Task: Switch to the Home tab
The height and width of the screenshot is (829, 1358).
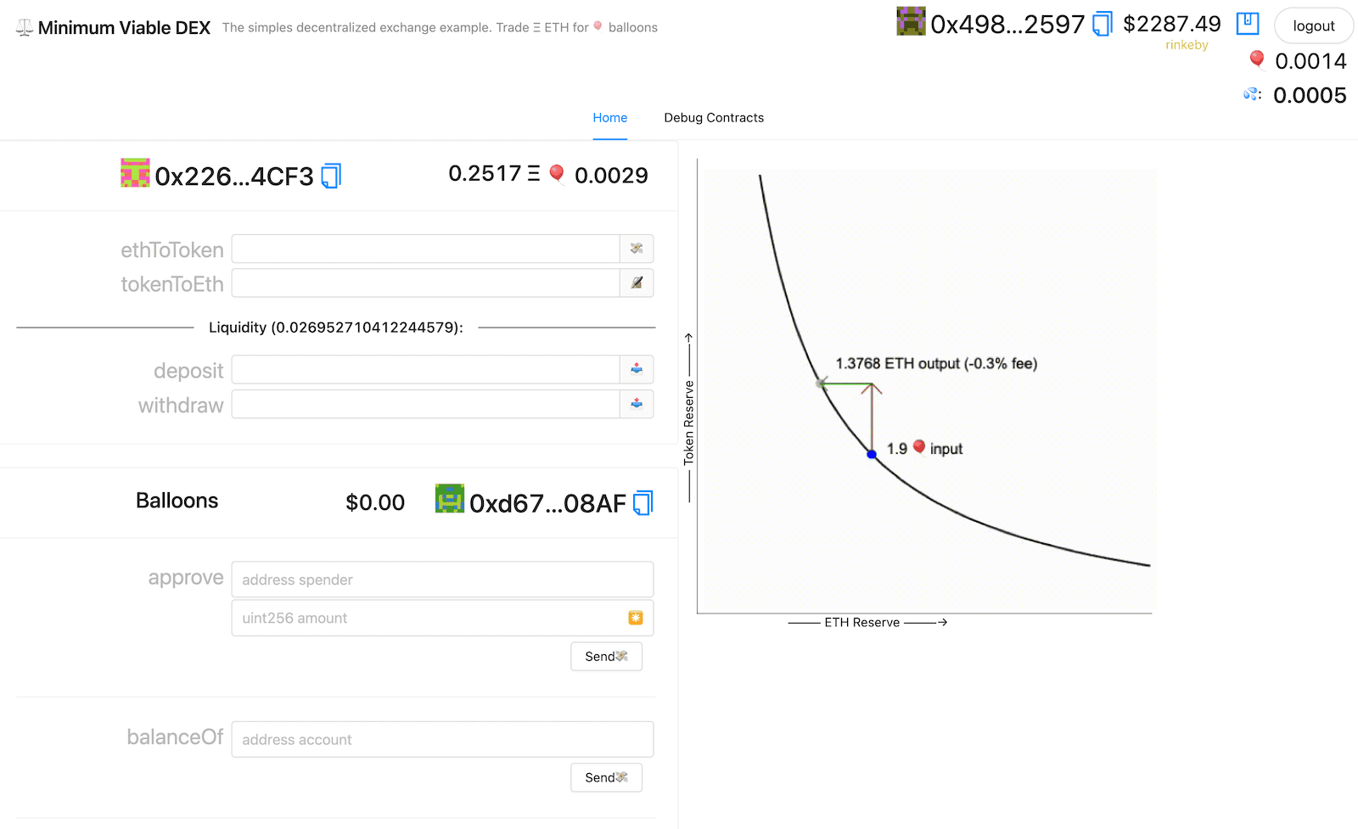Action: [609, 118]
